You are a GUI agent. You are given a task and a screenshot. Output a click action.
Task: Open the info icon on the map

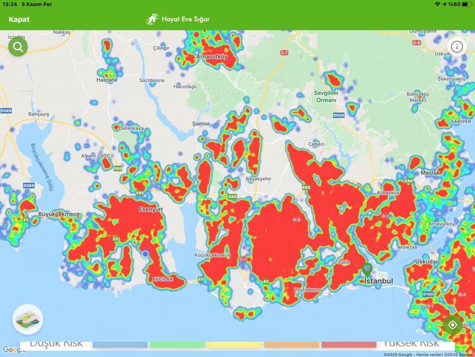457,46
